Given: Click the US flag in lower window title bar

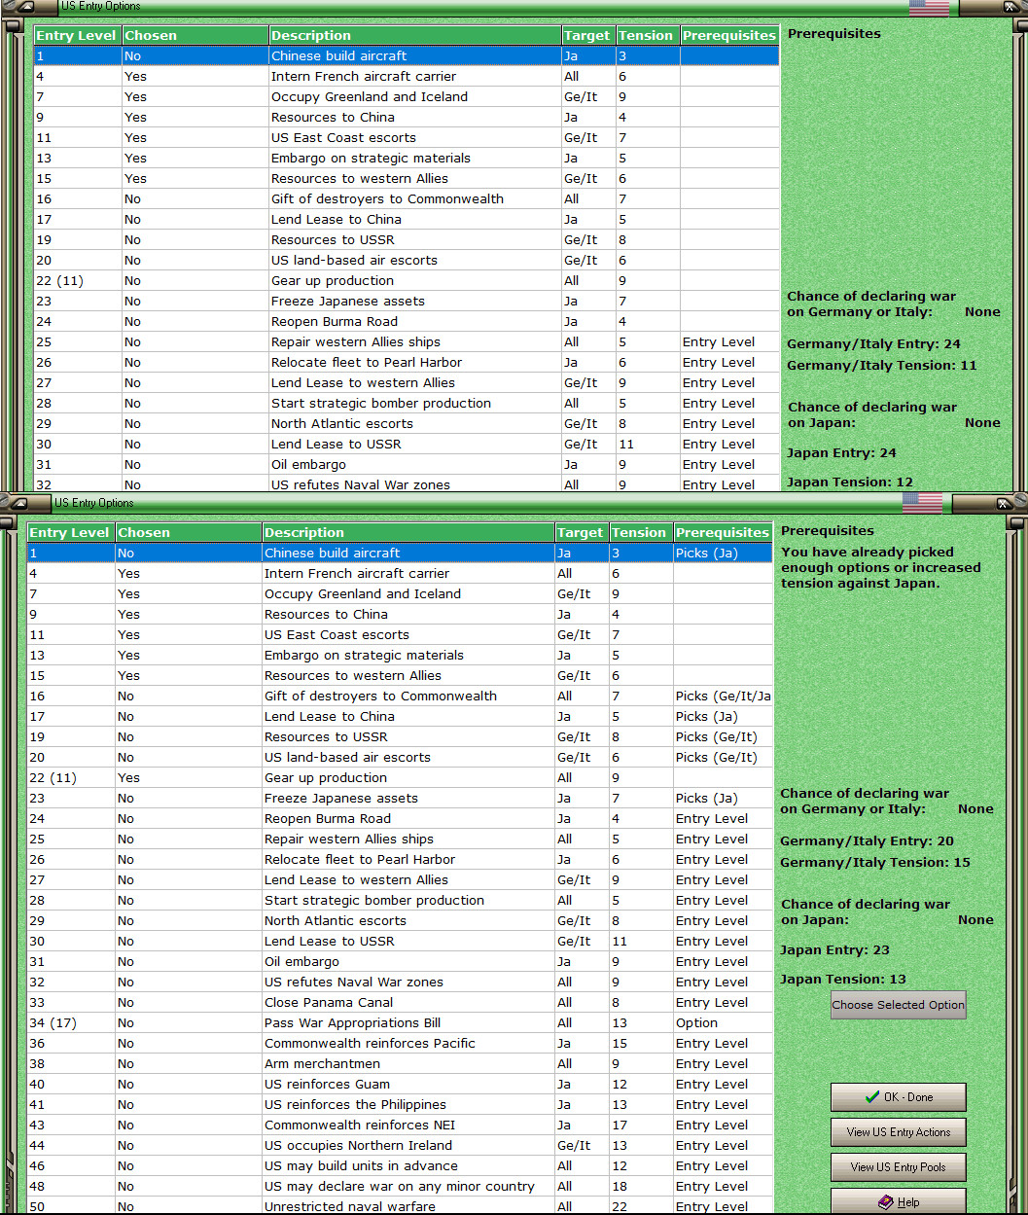Looking at the screenshot, I should click(922, 502).
